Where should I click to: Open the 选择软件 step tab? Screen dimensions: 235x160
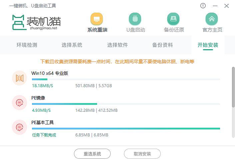coord(117,45)
